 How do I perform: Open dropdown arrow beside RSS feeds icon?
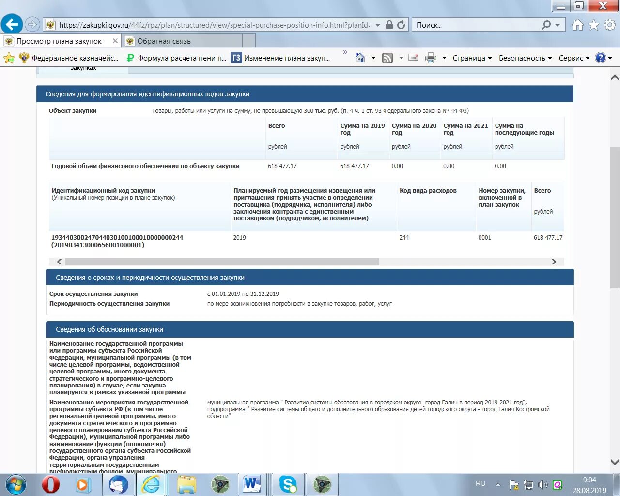point(401,58)
